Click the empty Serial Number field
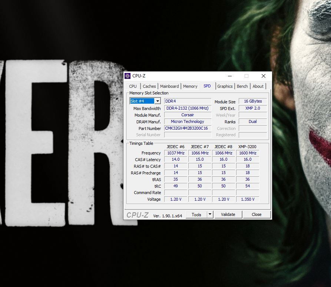This screenshot has width=331, height=287. (188, 135)
